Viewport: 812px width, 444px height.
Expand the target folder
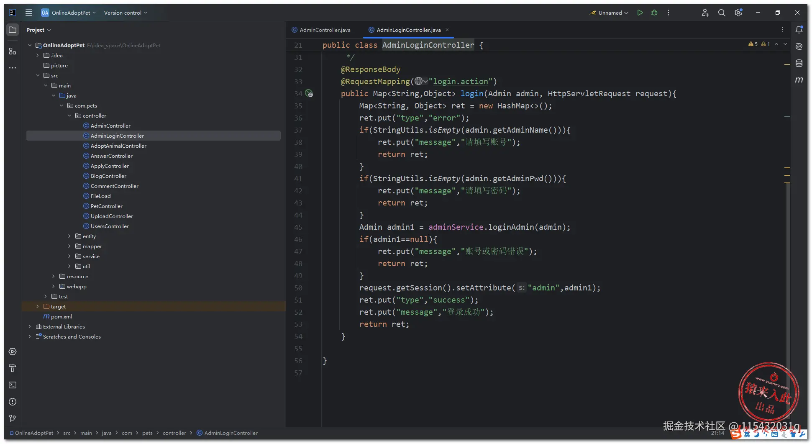[38, 306]
